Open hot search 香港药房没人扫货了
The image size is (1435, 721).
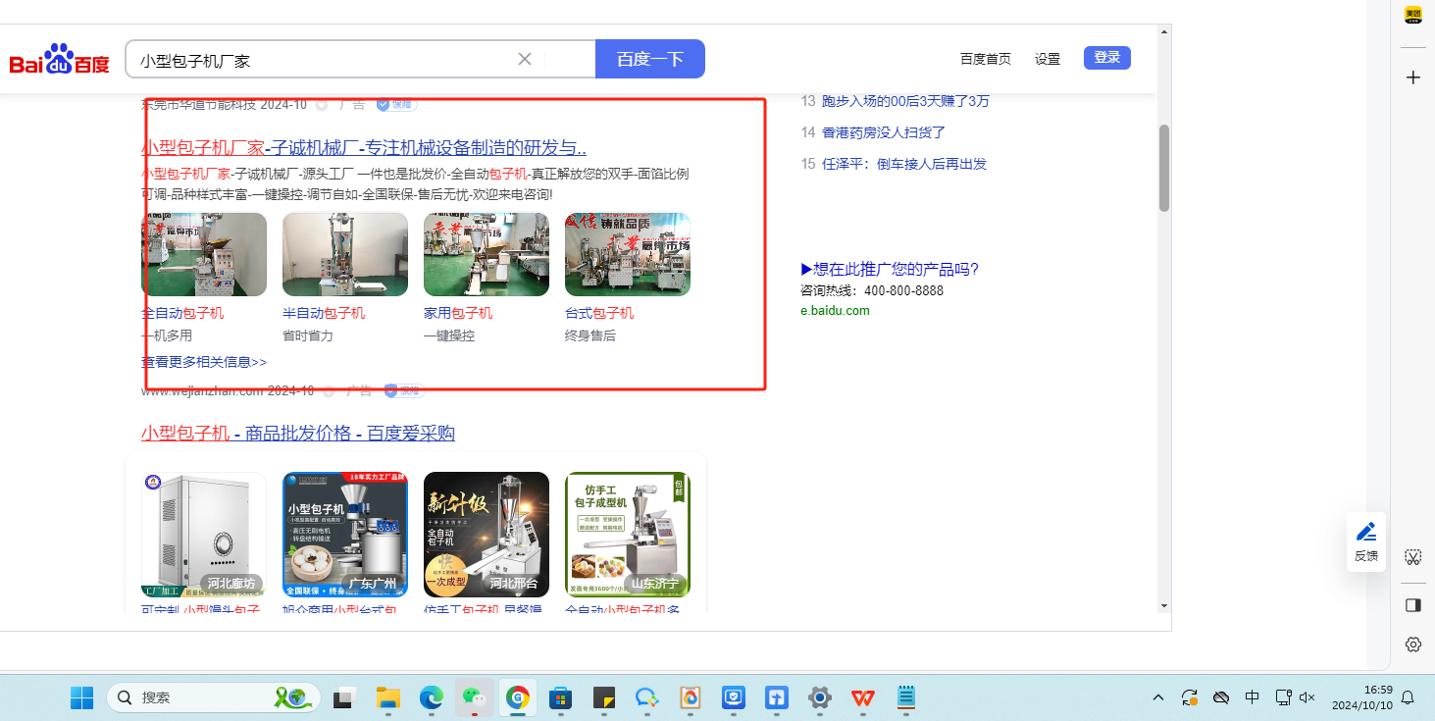pos(884,132)
